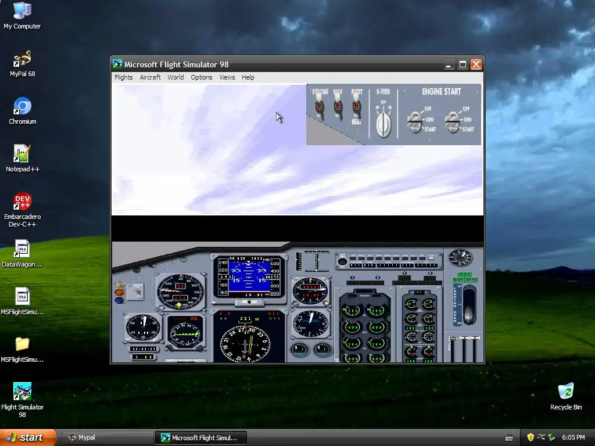Open the Start menu
Image resolution: width=595 pixels, height=446 pixels.
point(28,437)
